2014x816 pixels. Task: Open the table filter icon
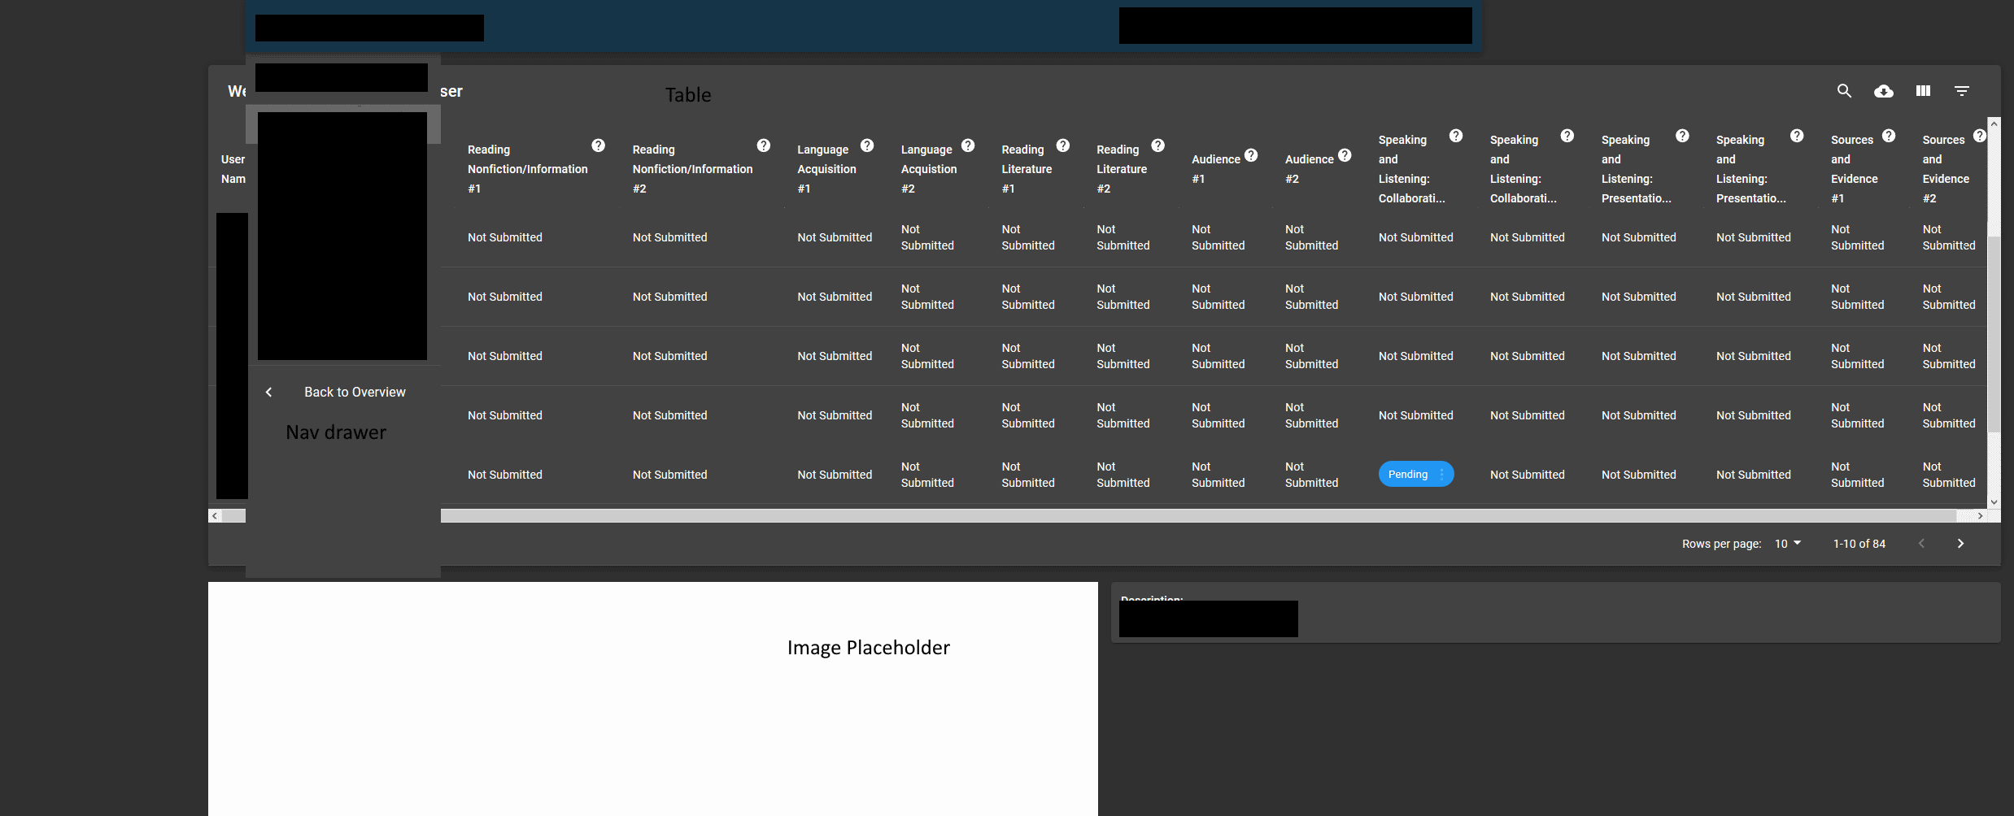tap(1961, 91)
